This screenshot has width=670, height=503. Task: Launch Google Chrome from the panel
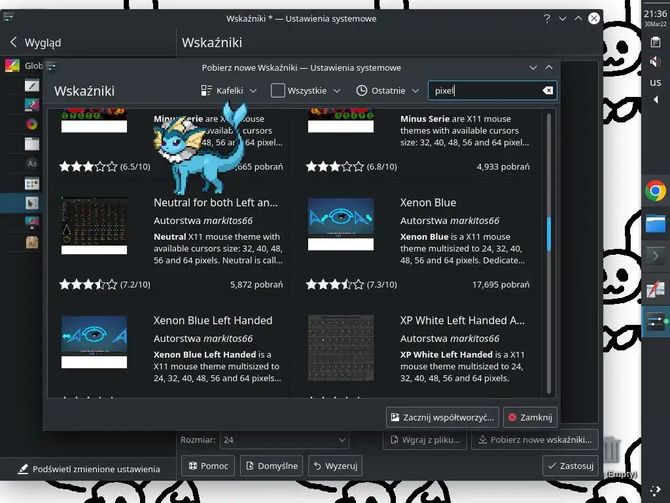(656, 191)
